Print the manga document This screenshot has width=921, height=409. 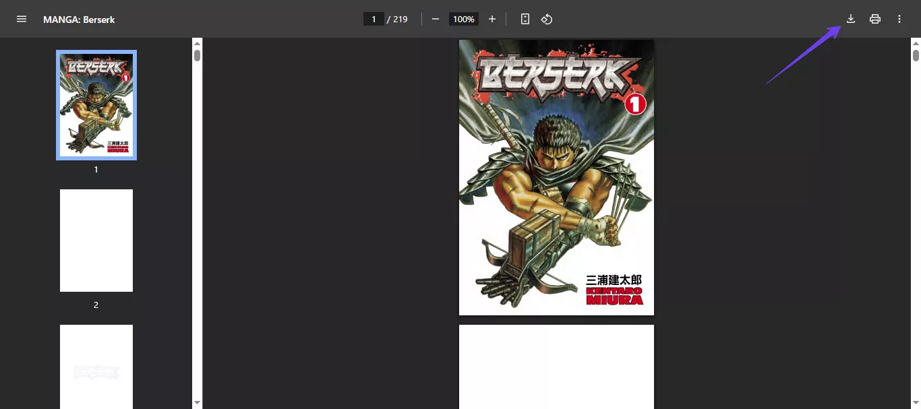tap(874, 19)
